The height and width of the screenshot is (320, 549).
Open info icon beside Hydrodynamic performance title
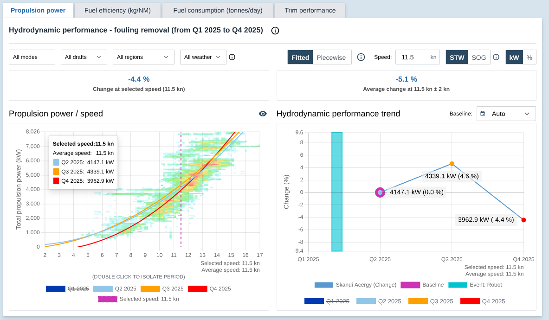click(275, 31)
